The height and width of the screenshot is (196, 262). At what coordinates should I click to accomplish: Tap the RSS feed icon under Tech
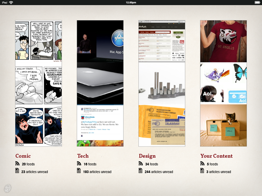[x=79, y=163]
